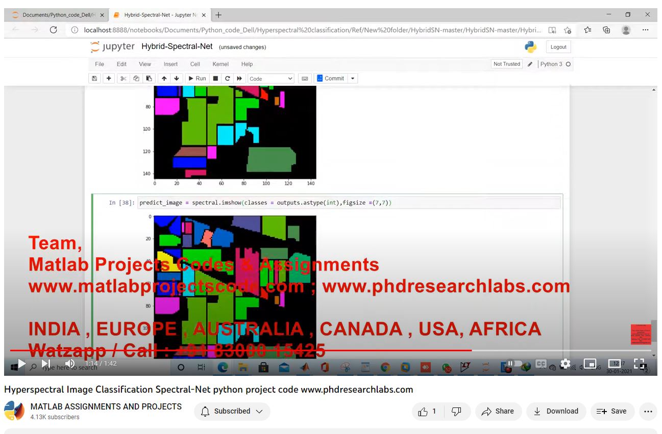This screenshot has height=434, width=662.
Task: Open the Help menu in Jupyter
Action: tap(247, 64)
